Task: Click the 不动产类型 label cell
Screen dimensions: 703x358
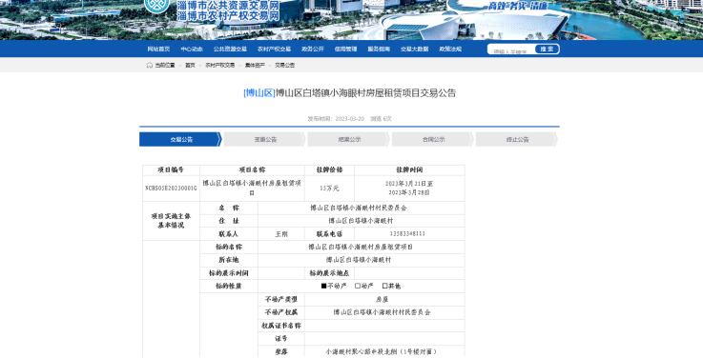Action: tap(281, 299)
